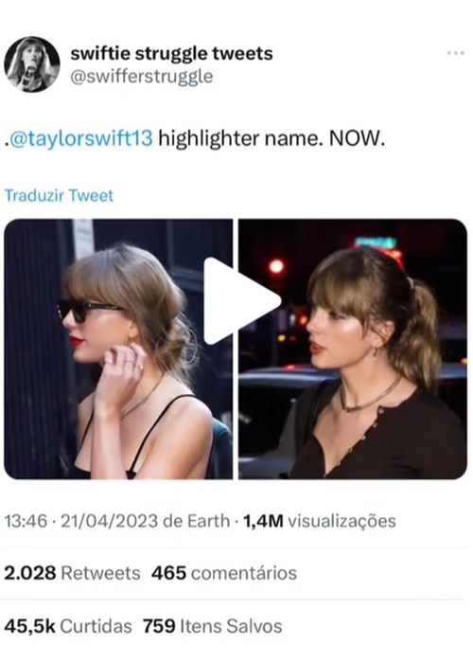The width and height of the screenshot is (473, 663).
Task: Show the 45,5k Curtidas list
Action: point(68,626)
